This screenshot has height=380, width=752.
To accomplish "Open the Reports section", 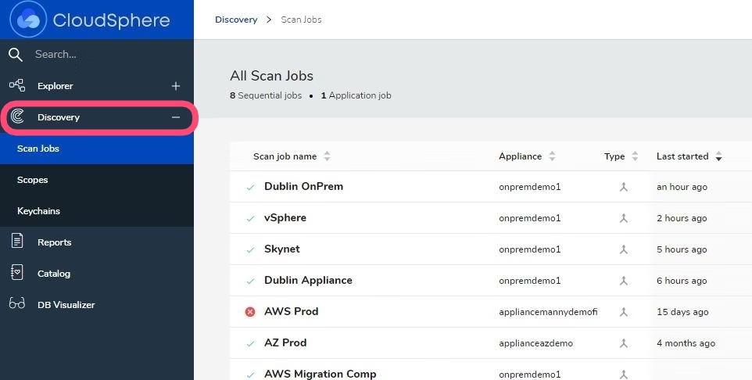I will click(x=97, y=242).
